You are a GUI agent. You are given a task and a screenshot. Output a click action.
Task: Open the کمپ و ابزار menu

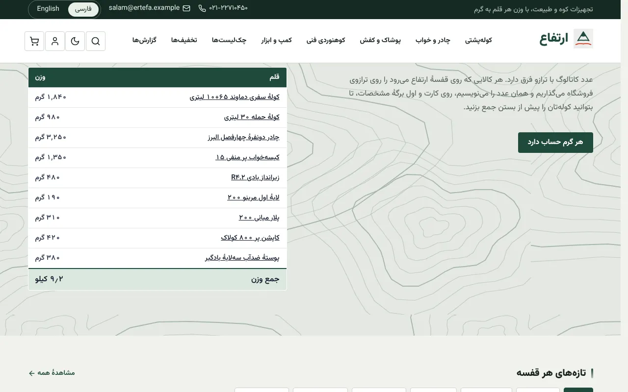[x=277, y=40]
